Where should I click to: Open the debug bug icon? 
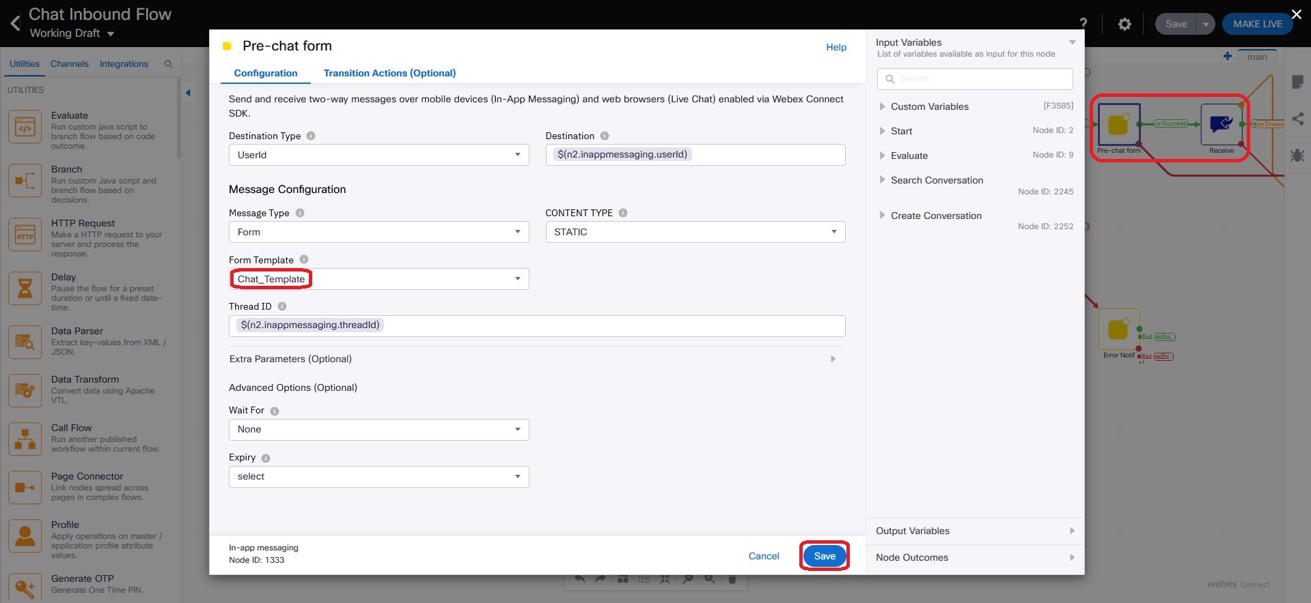(x=1297, y=155)
